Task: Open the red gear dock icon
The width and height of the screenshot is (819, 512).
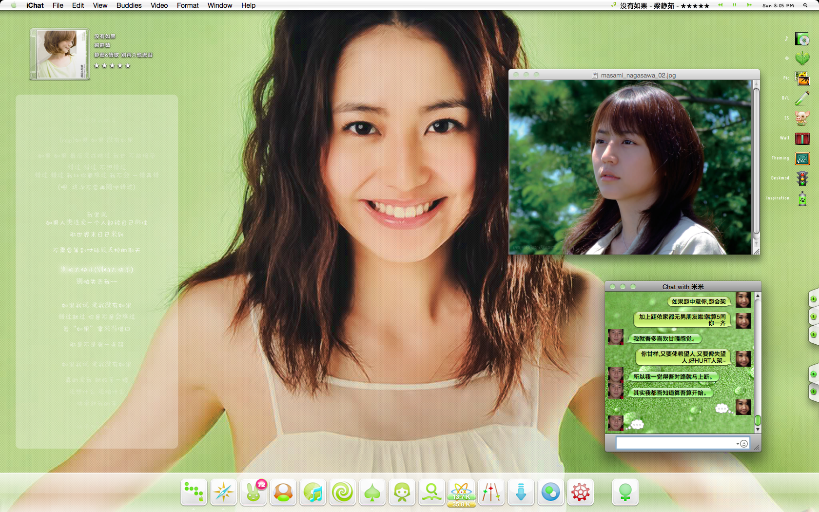Action: pos(581,492)
